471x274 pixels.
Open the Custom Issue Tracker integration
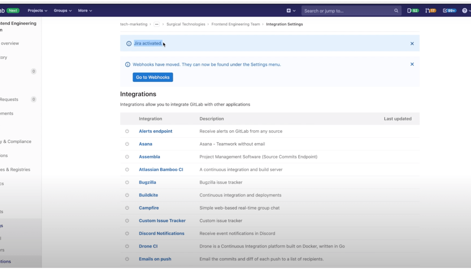point(162,221)
